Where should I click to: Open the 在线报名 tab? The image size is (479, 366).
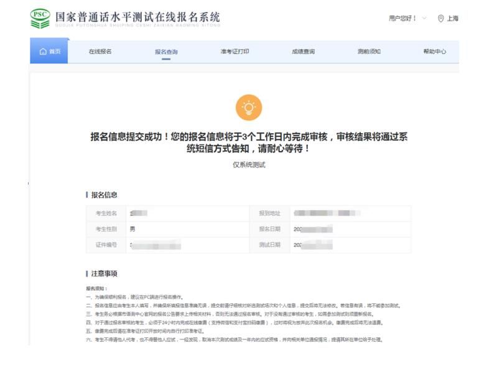point(100,52)
